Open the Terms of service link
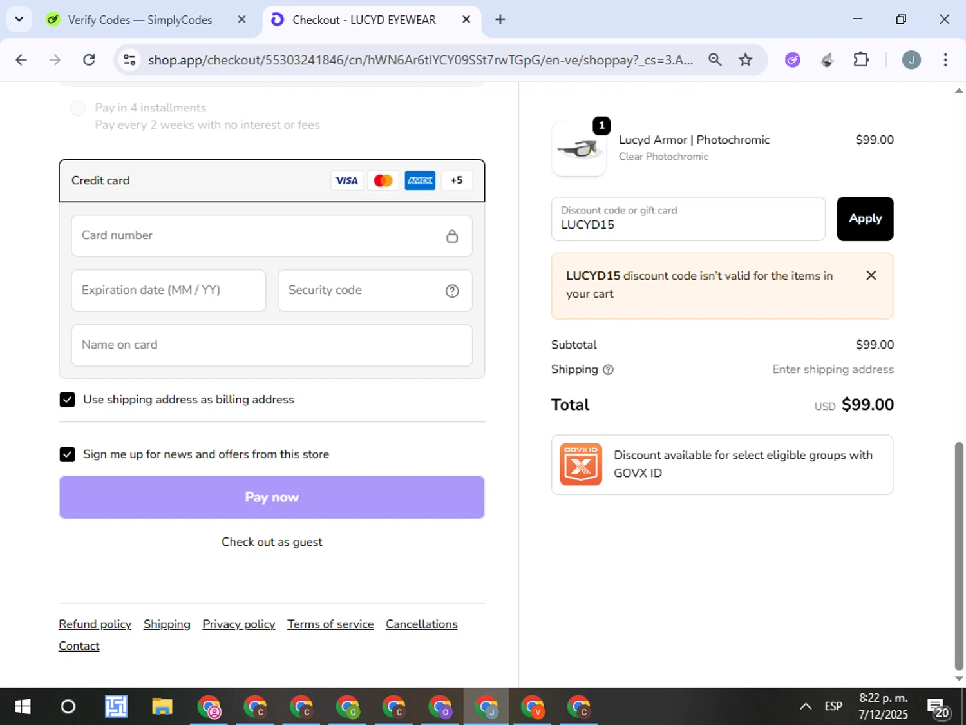Viewport: 966px width, 725px height. pyautogui.click(x=330, y=624)
